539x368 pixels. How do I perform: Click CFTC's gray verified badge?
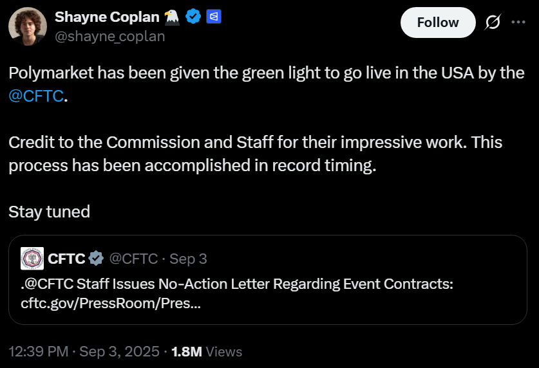96,259
